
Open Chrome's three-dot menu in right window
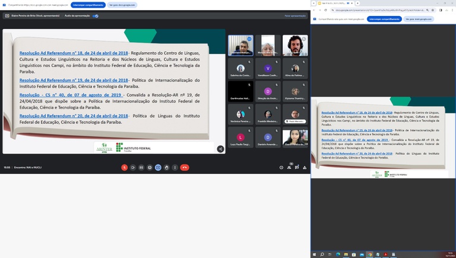[x=452, y=10]
